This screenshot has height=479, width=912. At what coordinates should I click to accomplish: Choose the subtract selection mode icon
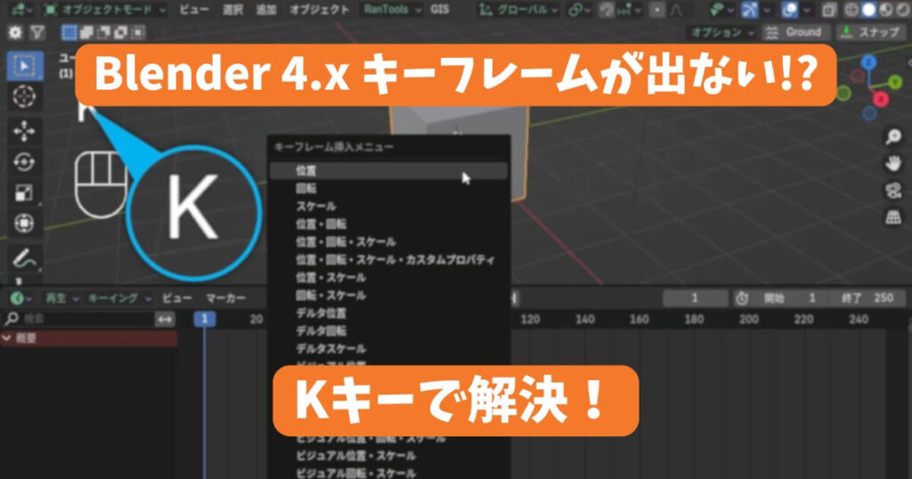pos(104,33)
